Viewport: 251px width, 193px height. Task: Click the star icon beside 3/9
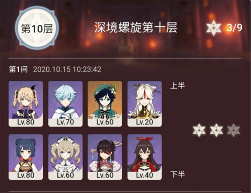[214, 28]
